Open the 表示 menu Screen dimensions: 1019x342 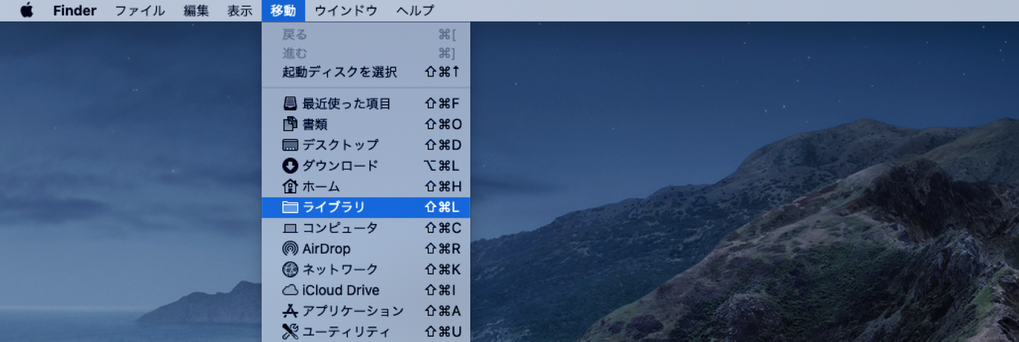coord(240,10)
